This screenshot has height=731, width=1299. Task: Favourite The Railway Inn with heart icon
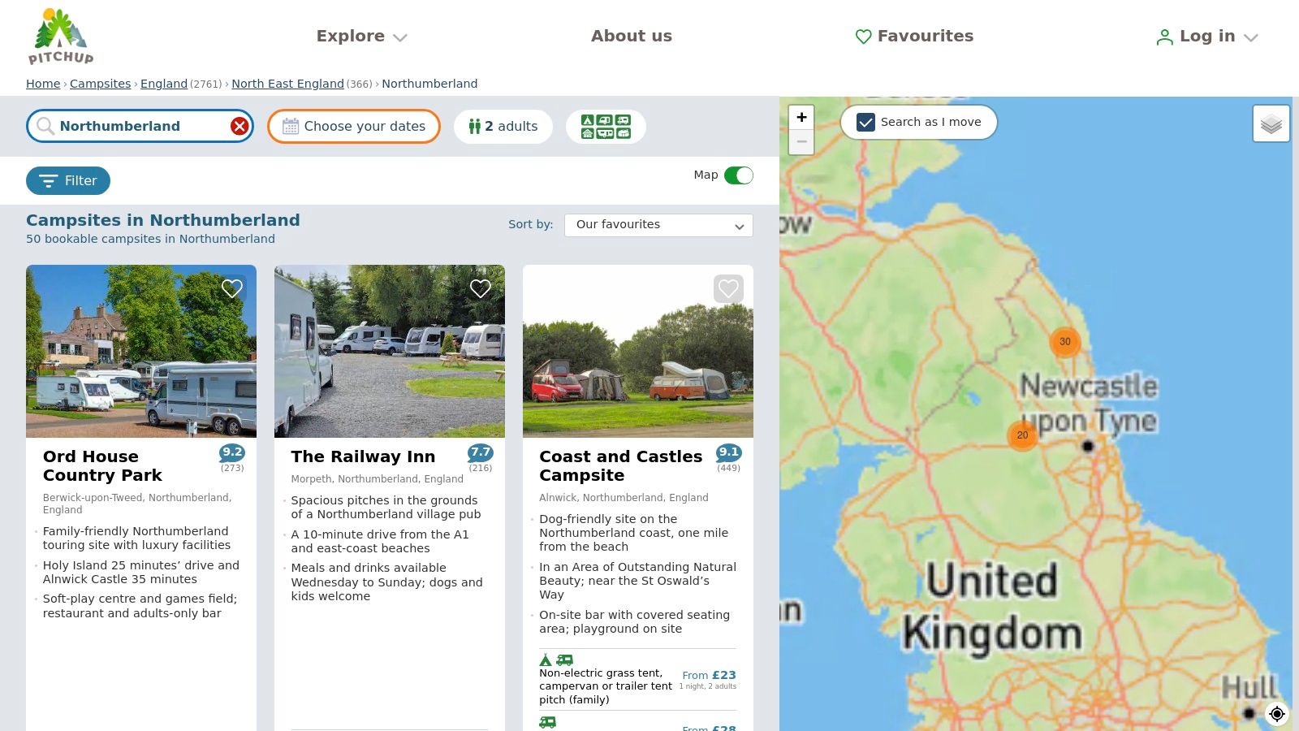coord(481,288)
